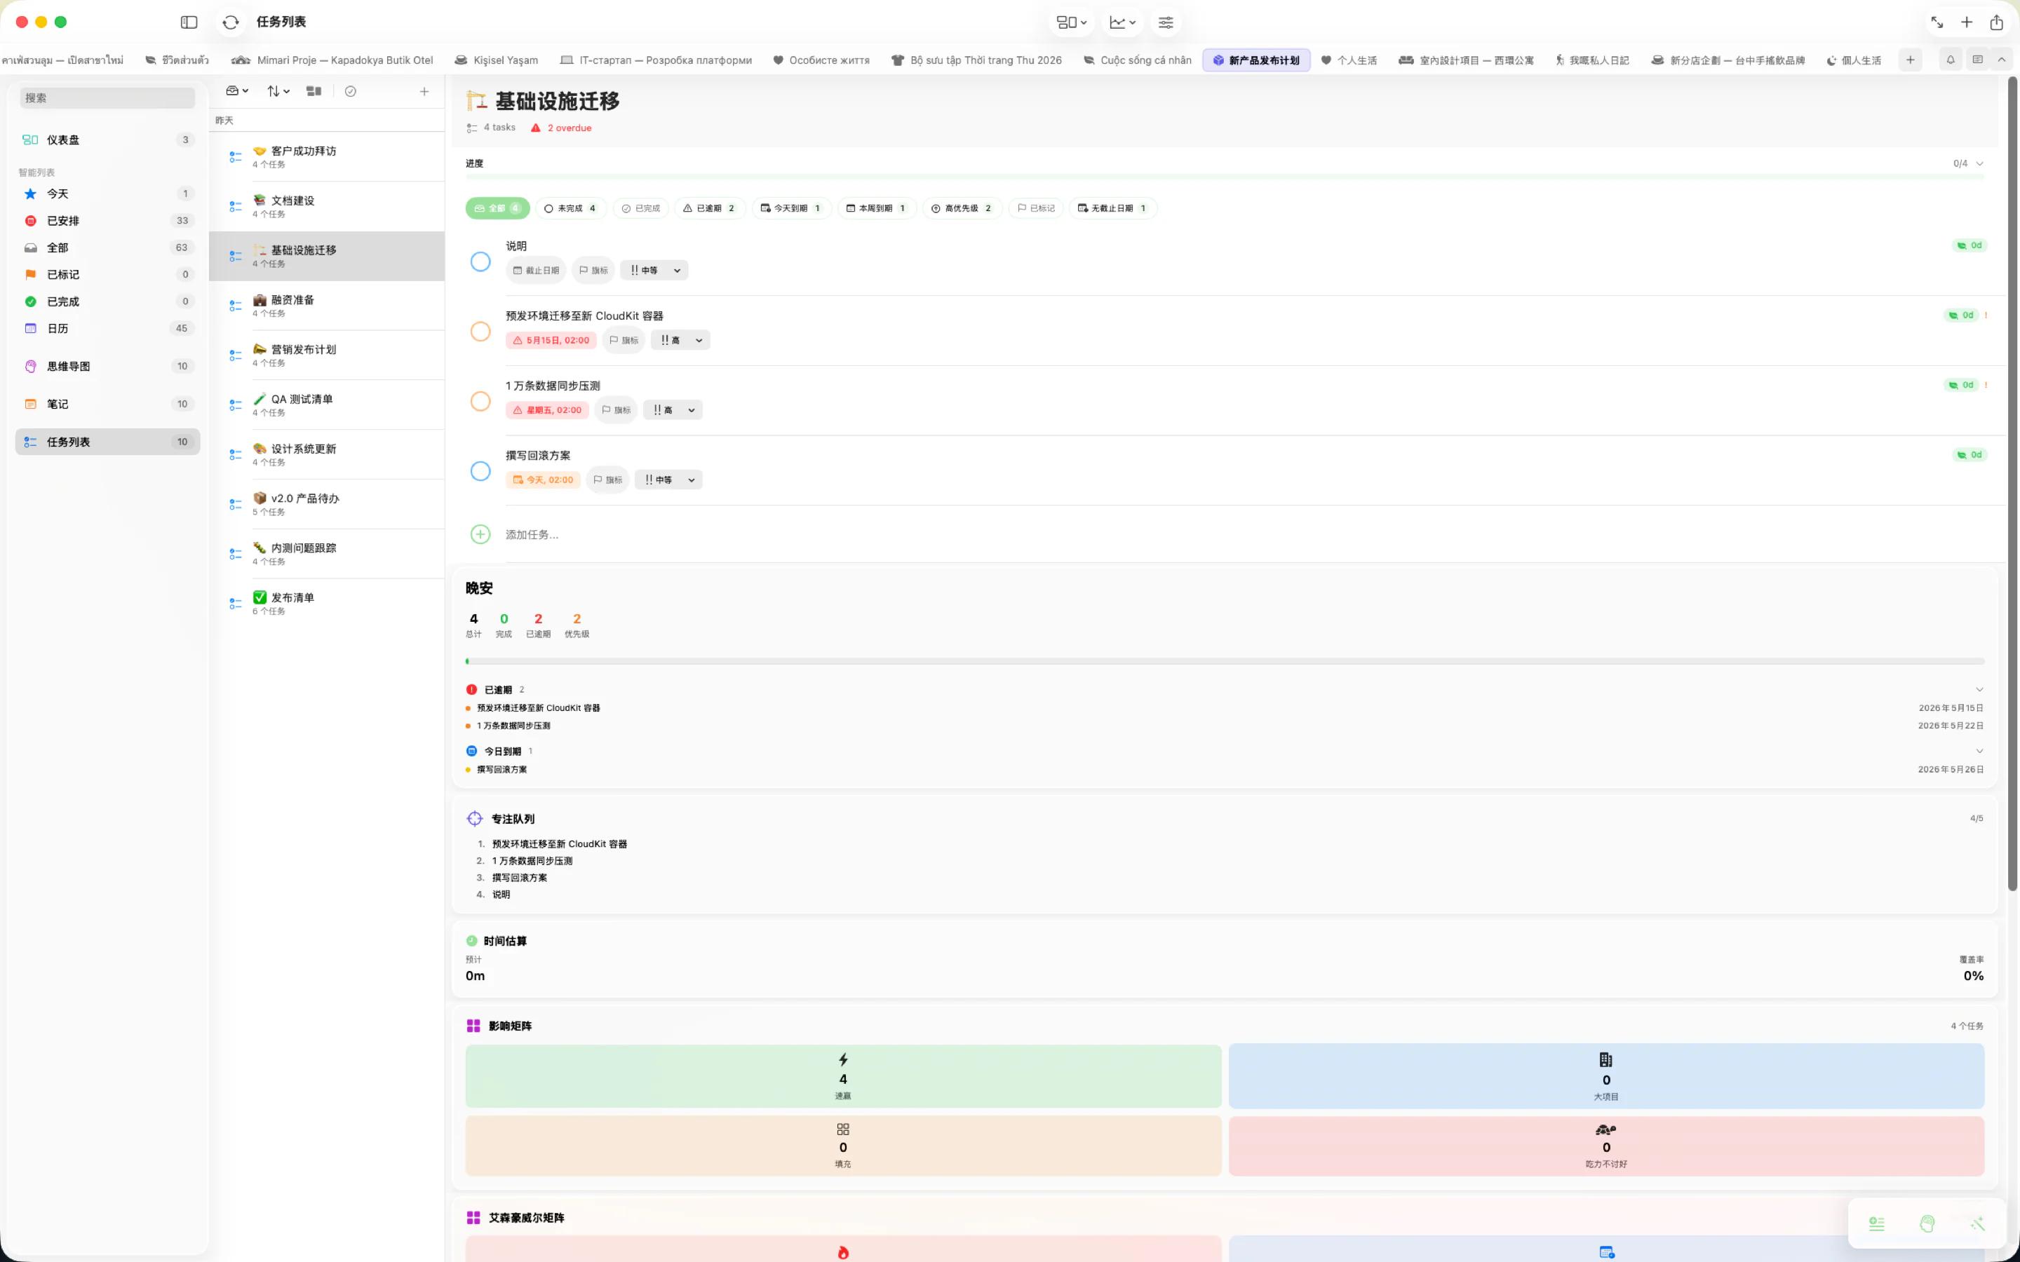Click the expand arrows icon
The width and height of the screenshot is (2020, 1262).
[x=1937, y=22]
